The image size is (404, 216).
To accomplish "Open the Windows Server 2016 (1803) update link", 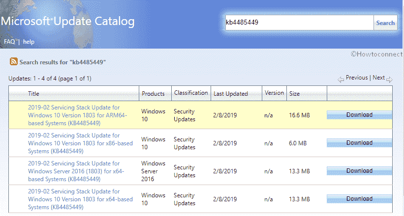I will pyautogui.click(x=76, y=171).
